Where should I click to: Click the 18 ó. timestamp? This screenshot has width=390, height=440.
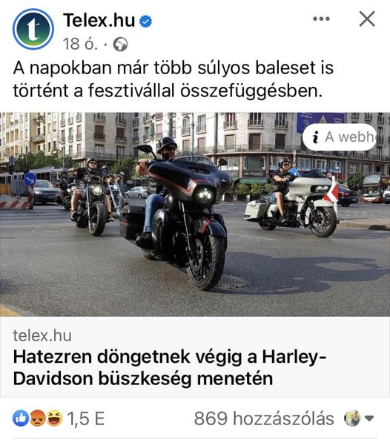click(x=81, y=44)
